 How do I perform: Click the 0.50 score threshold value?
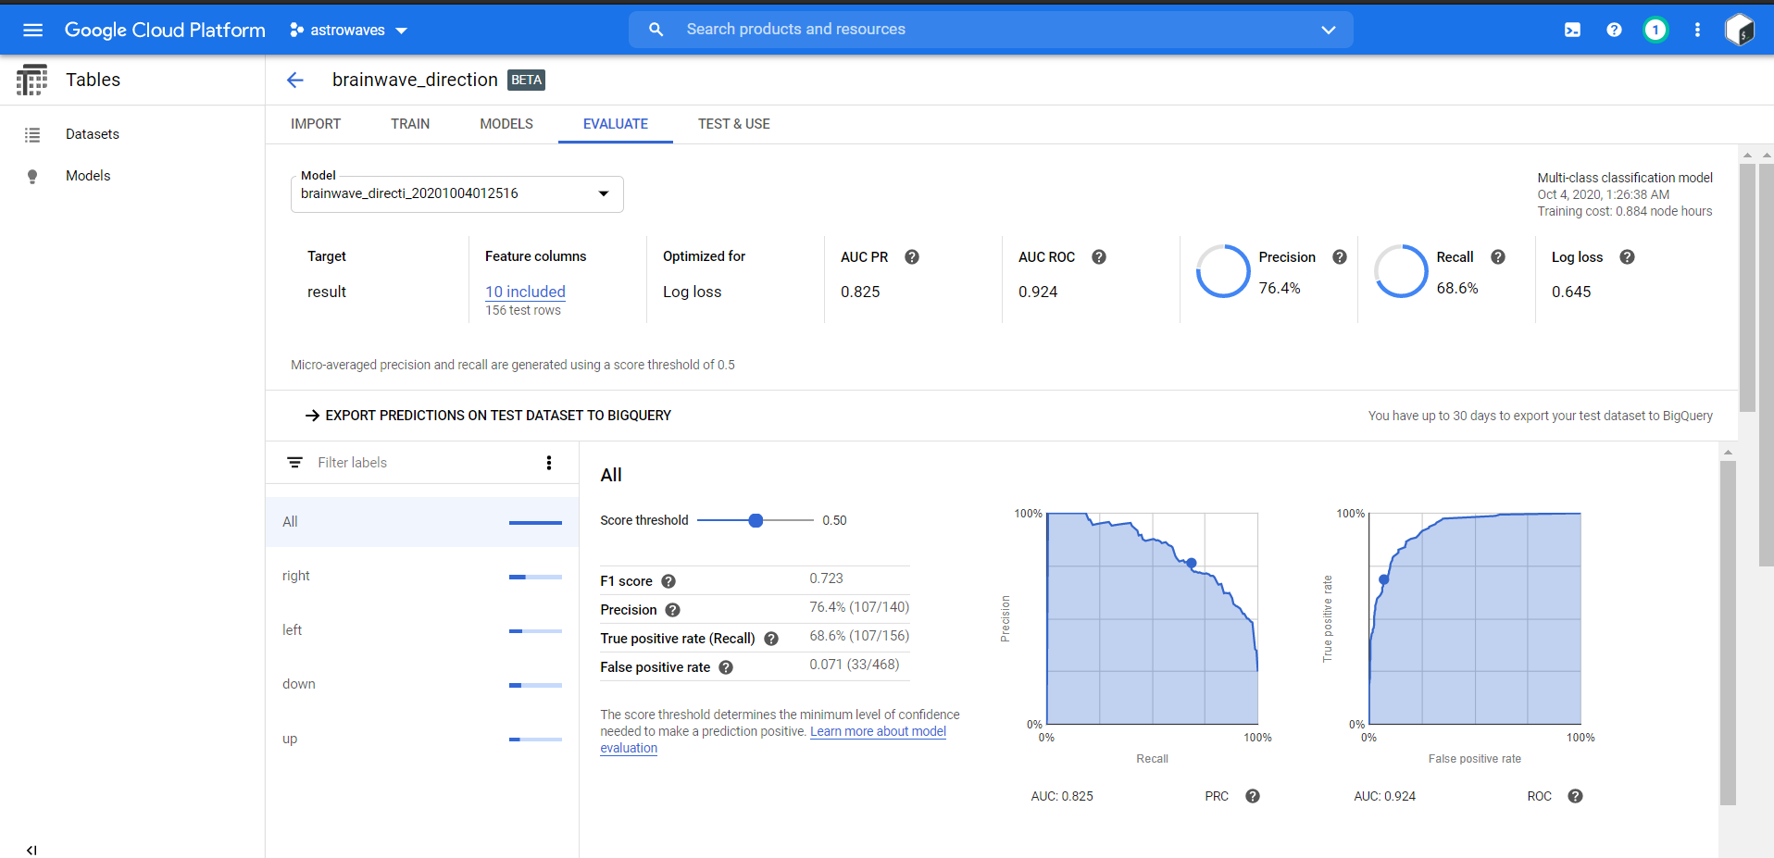coord(834,520)
